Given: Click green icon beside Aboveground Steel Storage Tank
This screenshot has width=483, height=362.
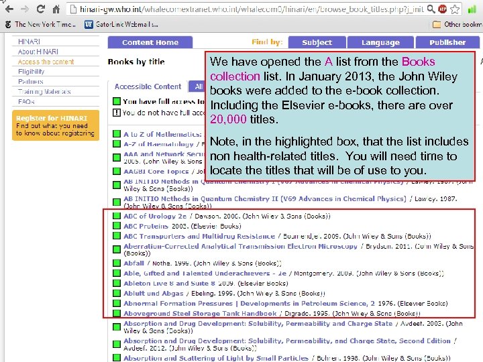Looking at the screenshot, I should point(117,313).
